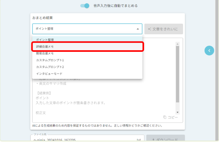Image resolution: width=219 pixels, height=142 pixels.
Task: Click the ファイル名 input field
Action: pos(84,139)
